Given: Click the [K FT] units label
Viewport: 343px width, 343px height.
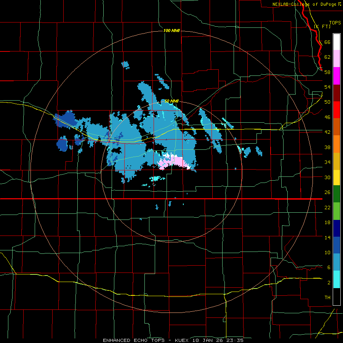Looking at the screenshot, I should [322, 26].
